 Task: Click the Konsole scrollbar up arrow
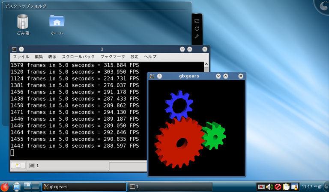pyautogui.click(x=206, y=64)
